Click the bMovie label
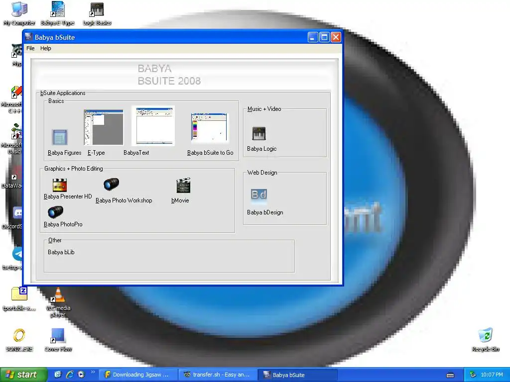The width and height of the screenshot is (510, 382). (180, 200)
